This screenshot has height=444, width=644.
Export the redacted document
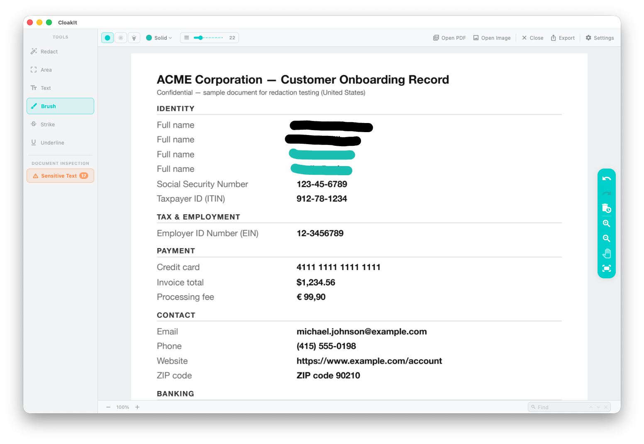[x=563, y=38]
